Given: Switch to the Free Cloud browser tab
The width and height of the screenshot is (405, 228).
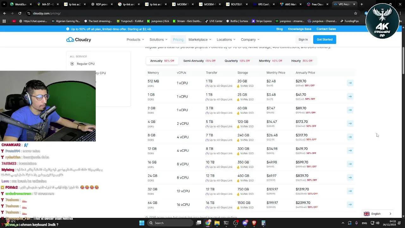Looking at the screenshot, I should [317, 4].
